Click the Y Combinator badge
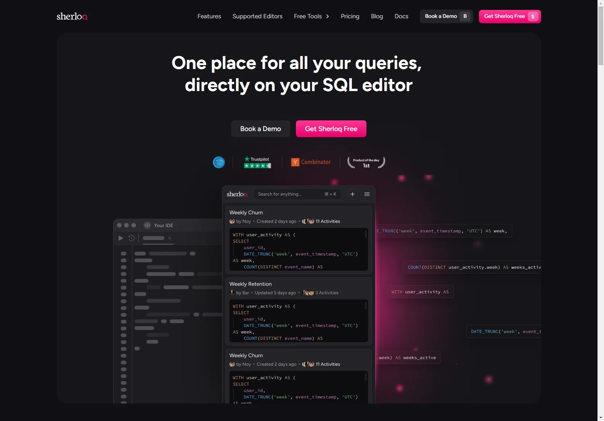Viewport: 604px width, 421px height. (x=311, y=162)
